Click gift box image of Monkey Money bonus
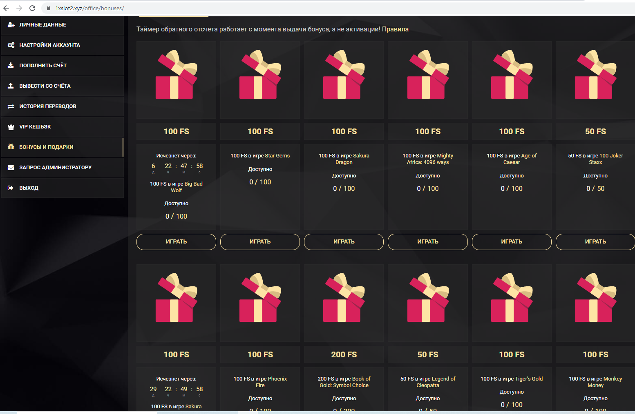The image size is (635, 414). tap(595, 297)
